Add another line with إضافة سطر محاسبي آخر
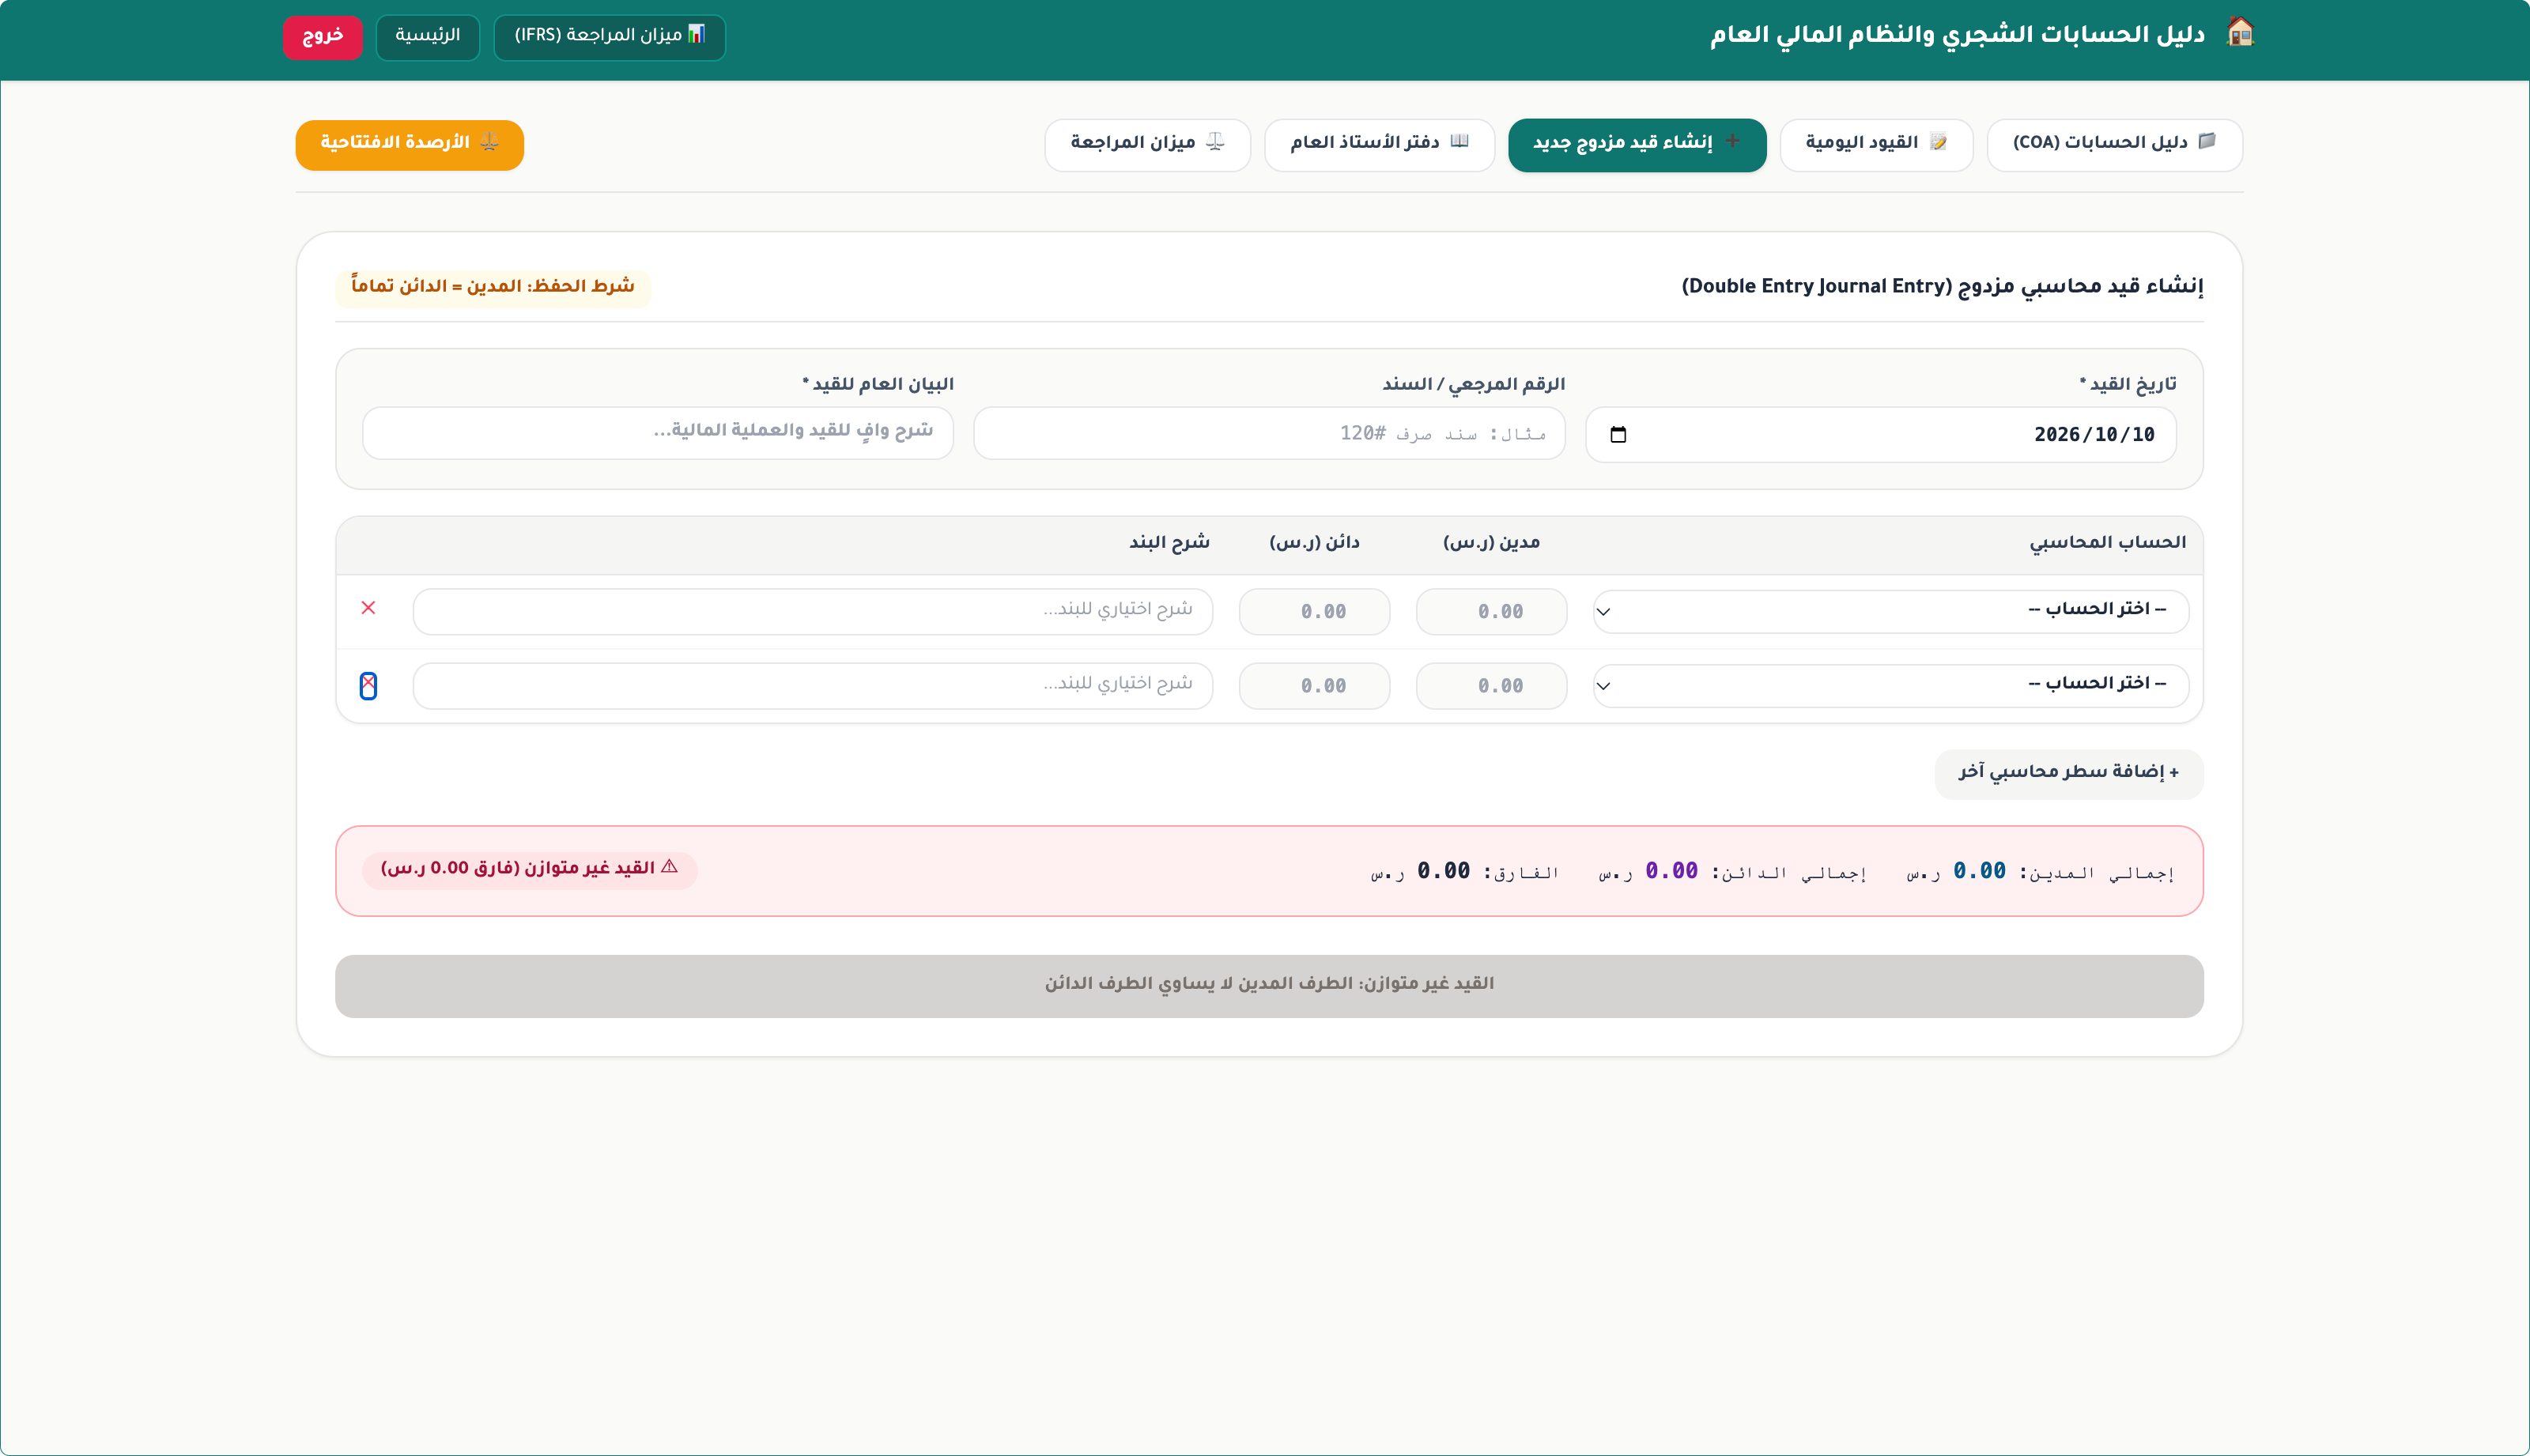This screenshot has height=1456, width=2530. pyautogui.click(x=2068, y=773)
